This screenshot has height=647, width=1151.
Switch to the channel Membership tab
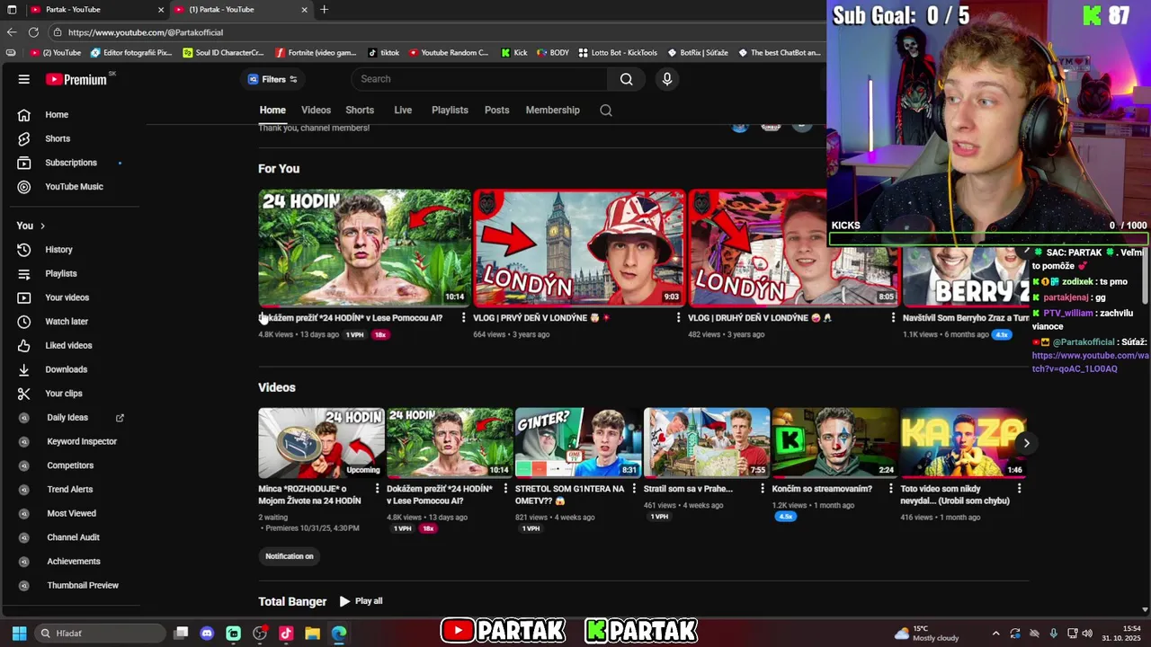(552, 111)
